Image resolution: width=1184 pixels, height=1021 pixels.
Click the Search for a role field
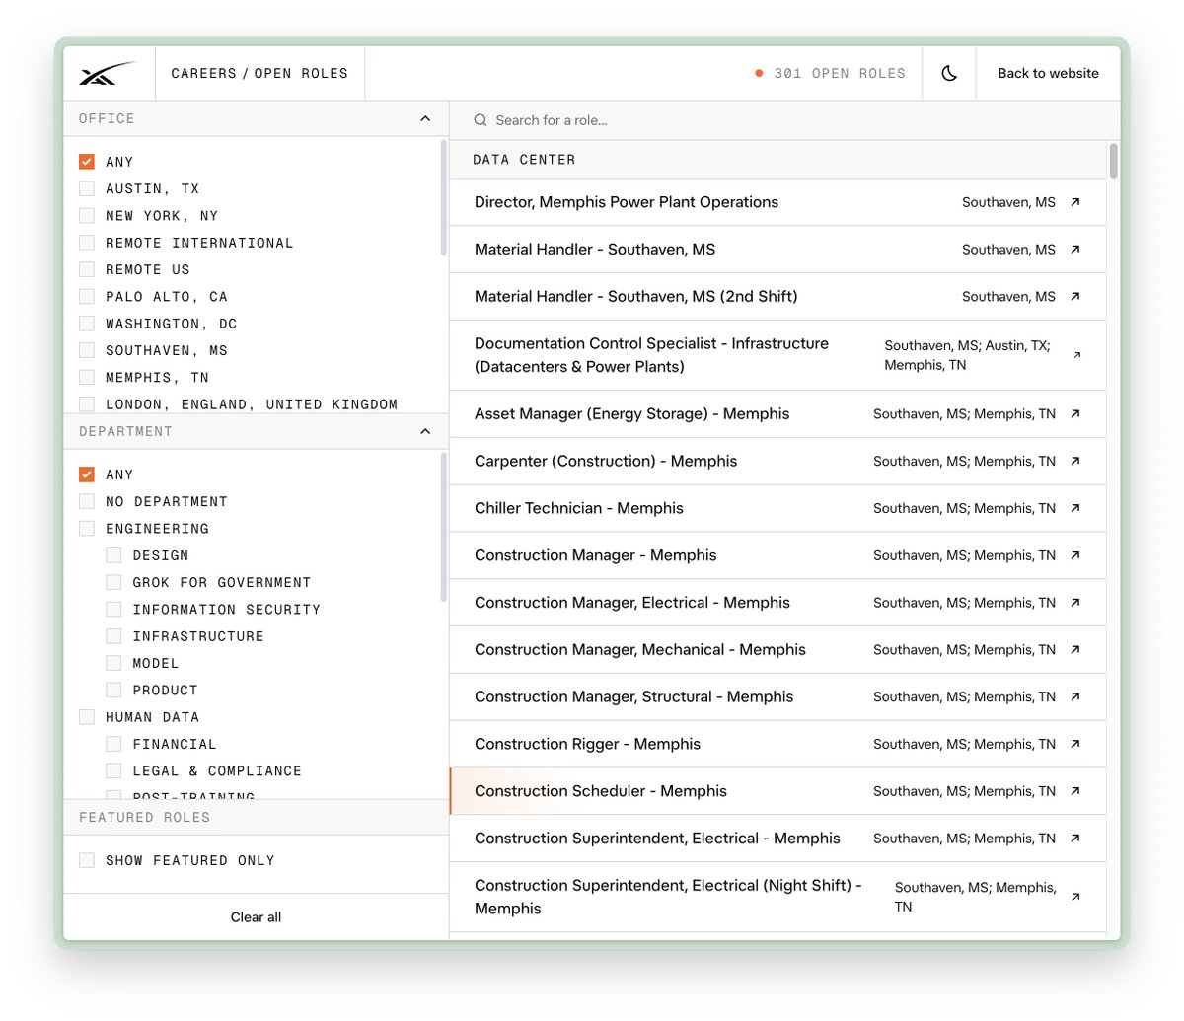(784, 120)
